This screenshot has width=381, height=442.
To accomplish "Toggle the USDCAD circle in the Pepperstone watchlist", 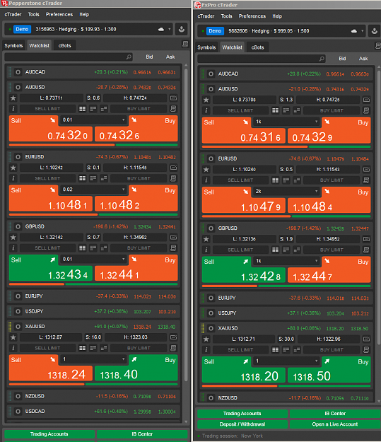I will click(18, 412).
